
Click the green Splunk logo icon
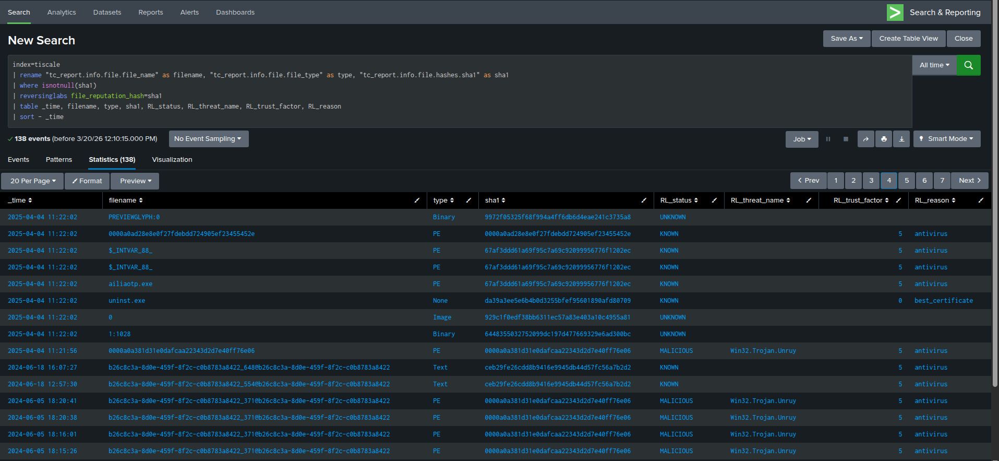[x=895, y=13]
